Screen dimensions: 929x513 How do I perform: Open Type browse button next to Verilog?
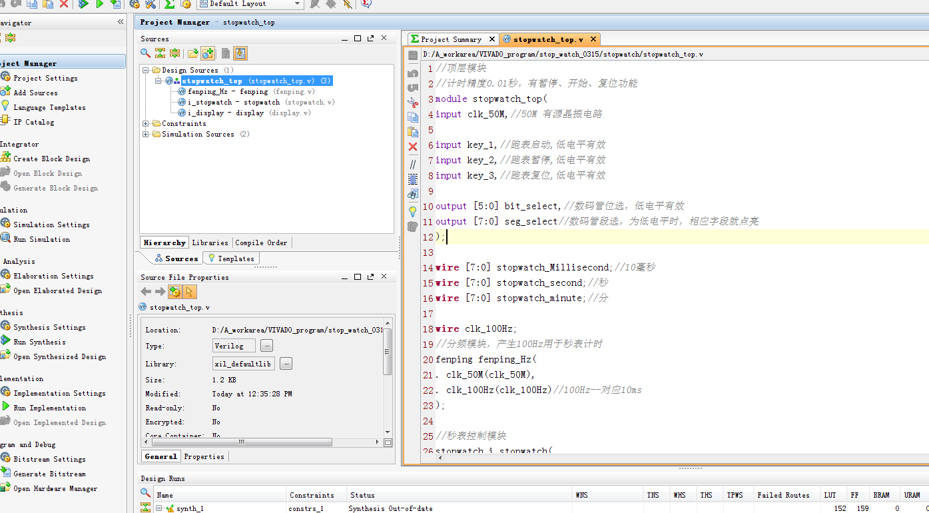(266, 346)
